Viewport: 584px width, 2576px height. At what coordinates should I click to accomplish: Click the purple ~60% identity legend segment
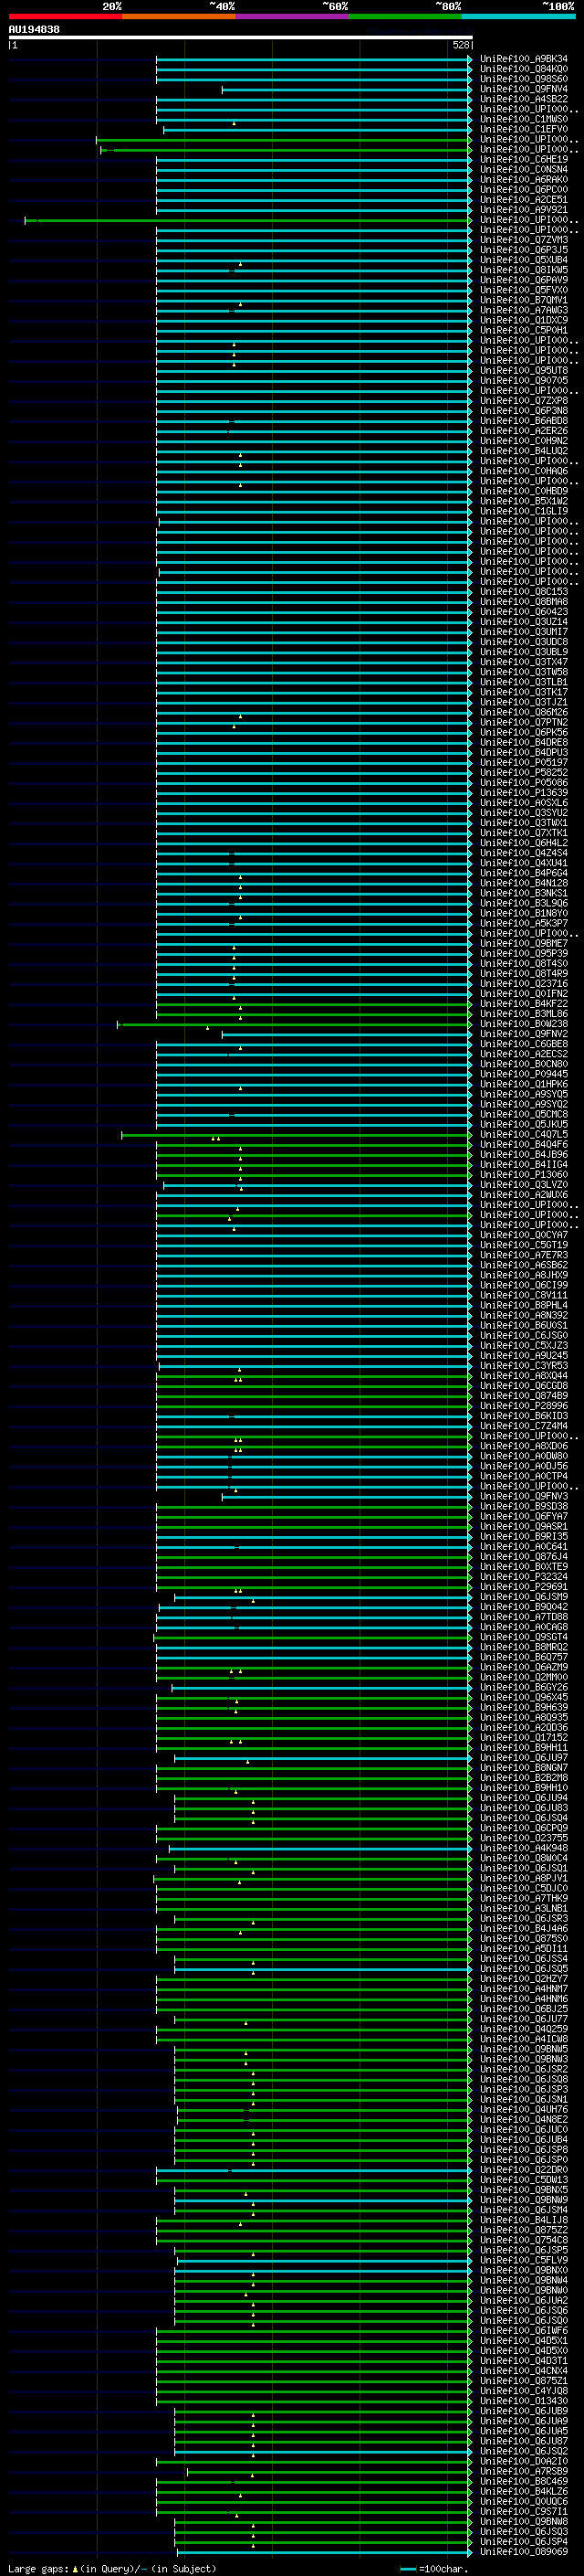tap(293, 16)
